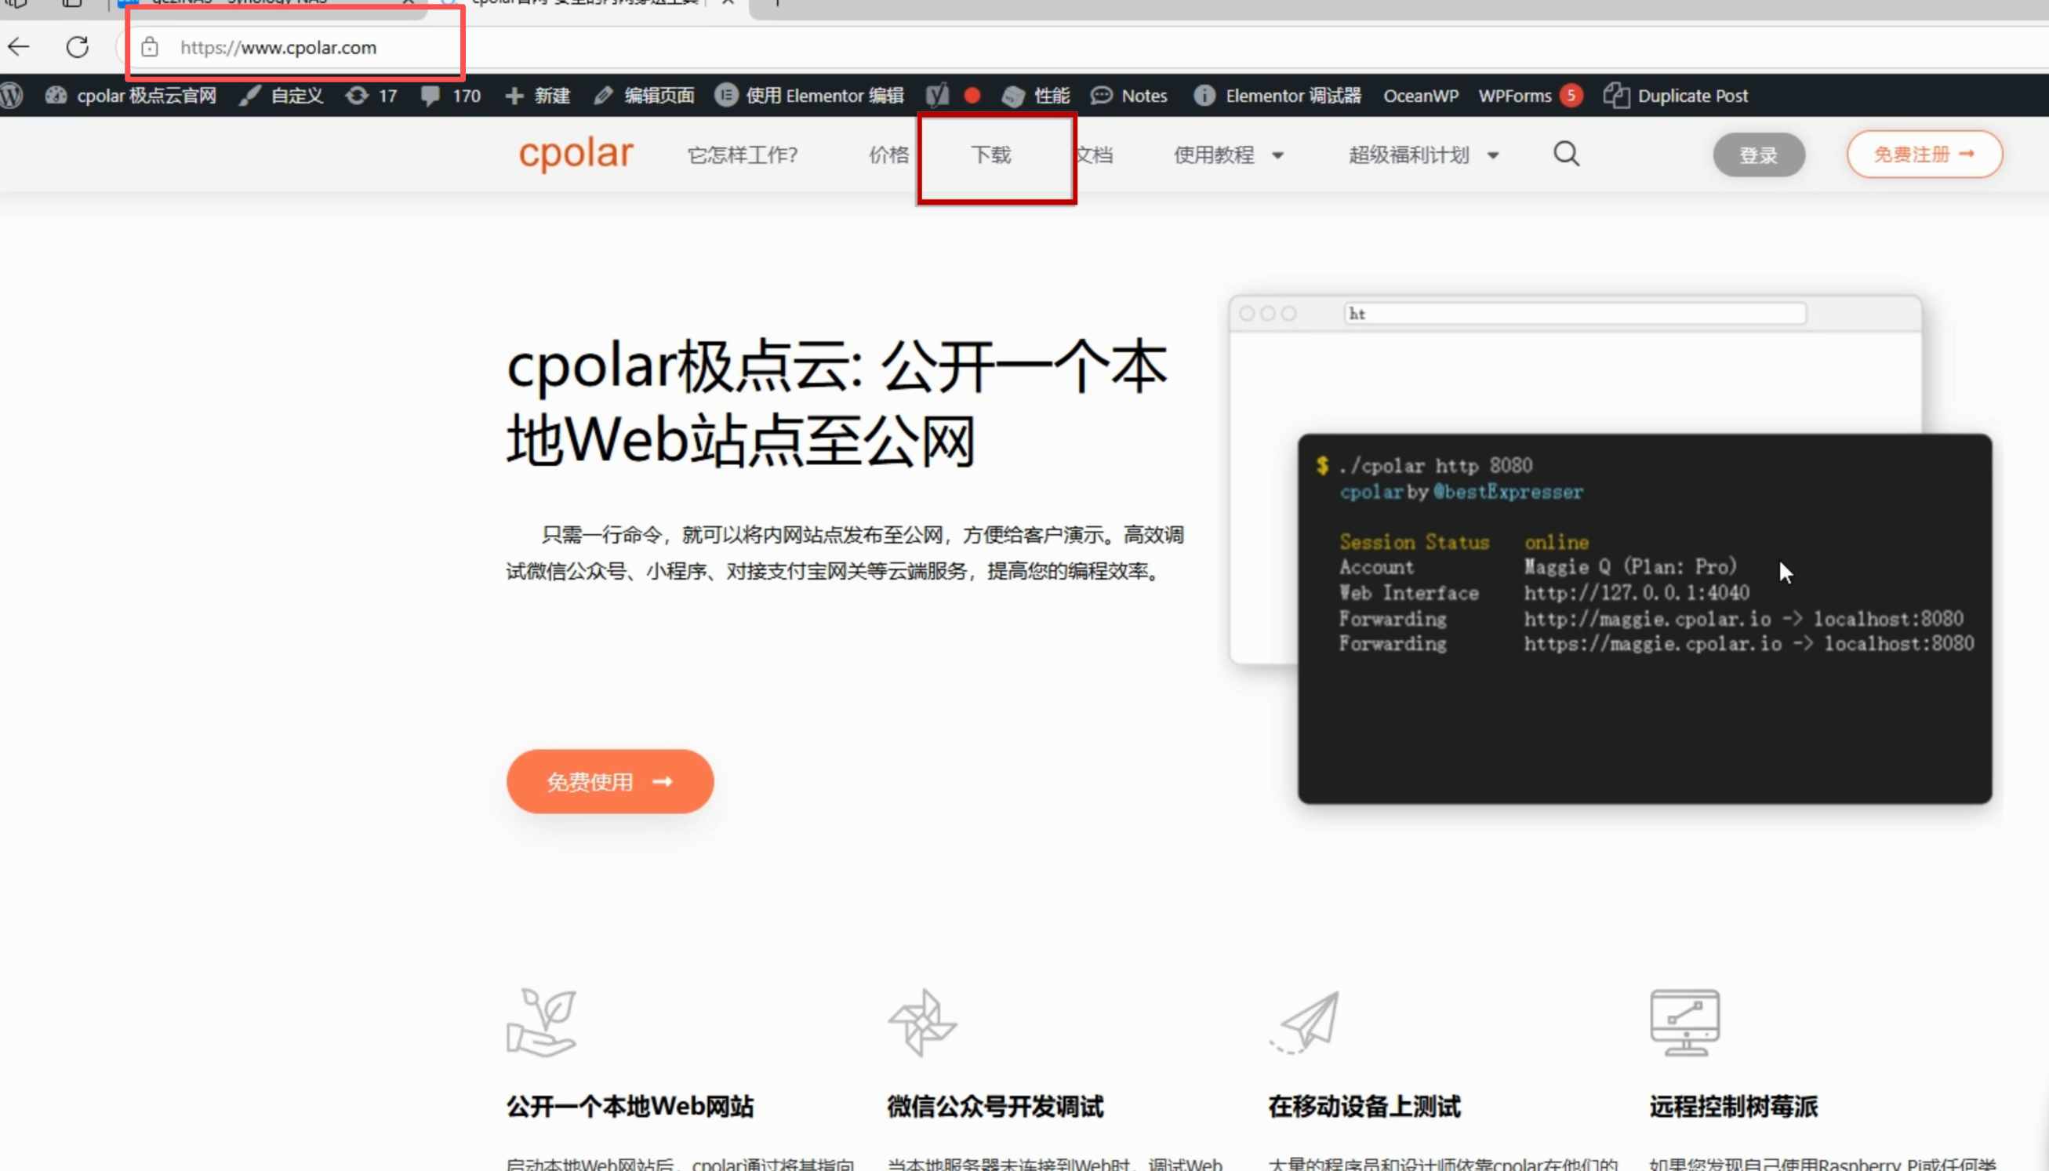The width and height of the screenshot is (2049, 1171).
Task: Click the 远程控制树莓派 heading
Action: point(1733,1106)
